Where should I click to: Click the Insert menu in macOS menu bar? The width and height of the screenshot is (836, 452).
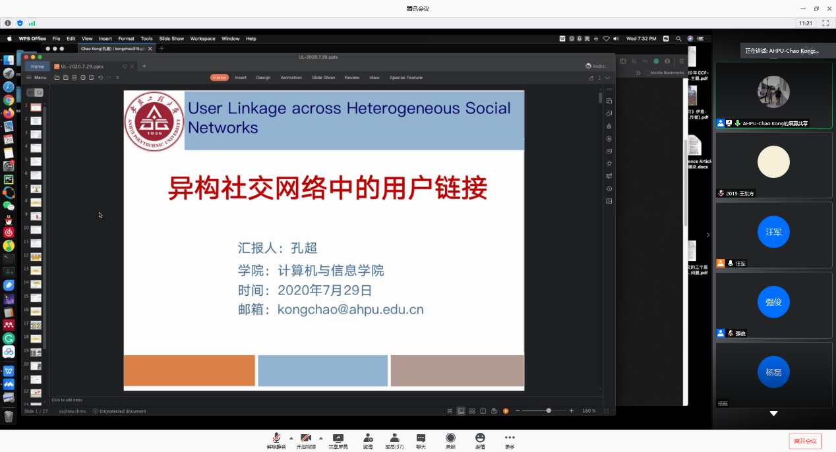(x=105, y=39)
